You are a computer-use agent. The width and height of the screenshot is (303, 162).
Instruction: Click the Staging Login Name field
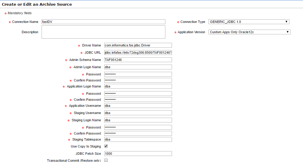pos(138,120)
